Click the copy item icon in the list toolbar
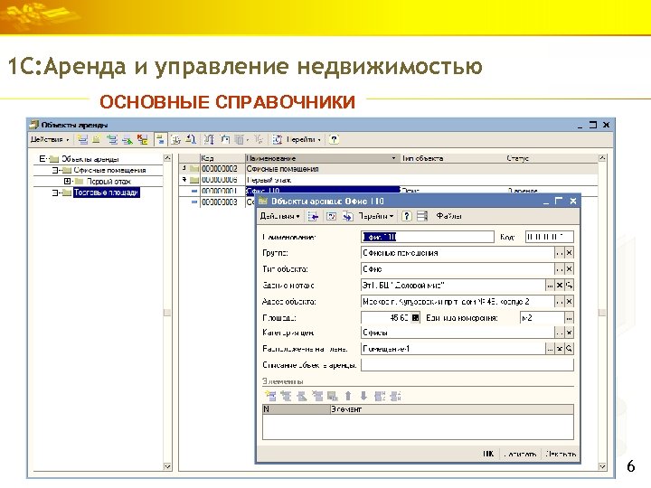Screen dimensions: 651x488 click(112, 139)
